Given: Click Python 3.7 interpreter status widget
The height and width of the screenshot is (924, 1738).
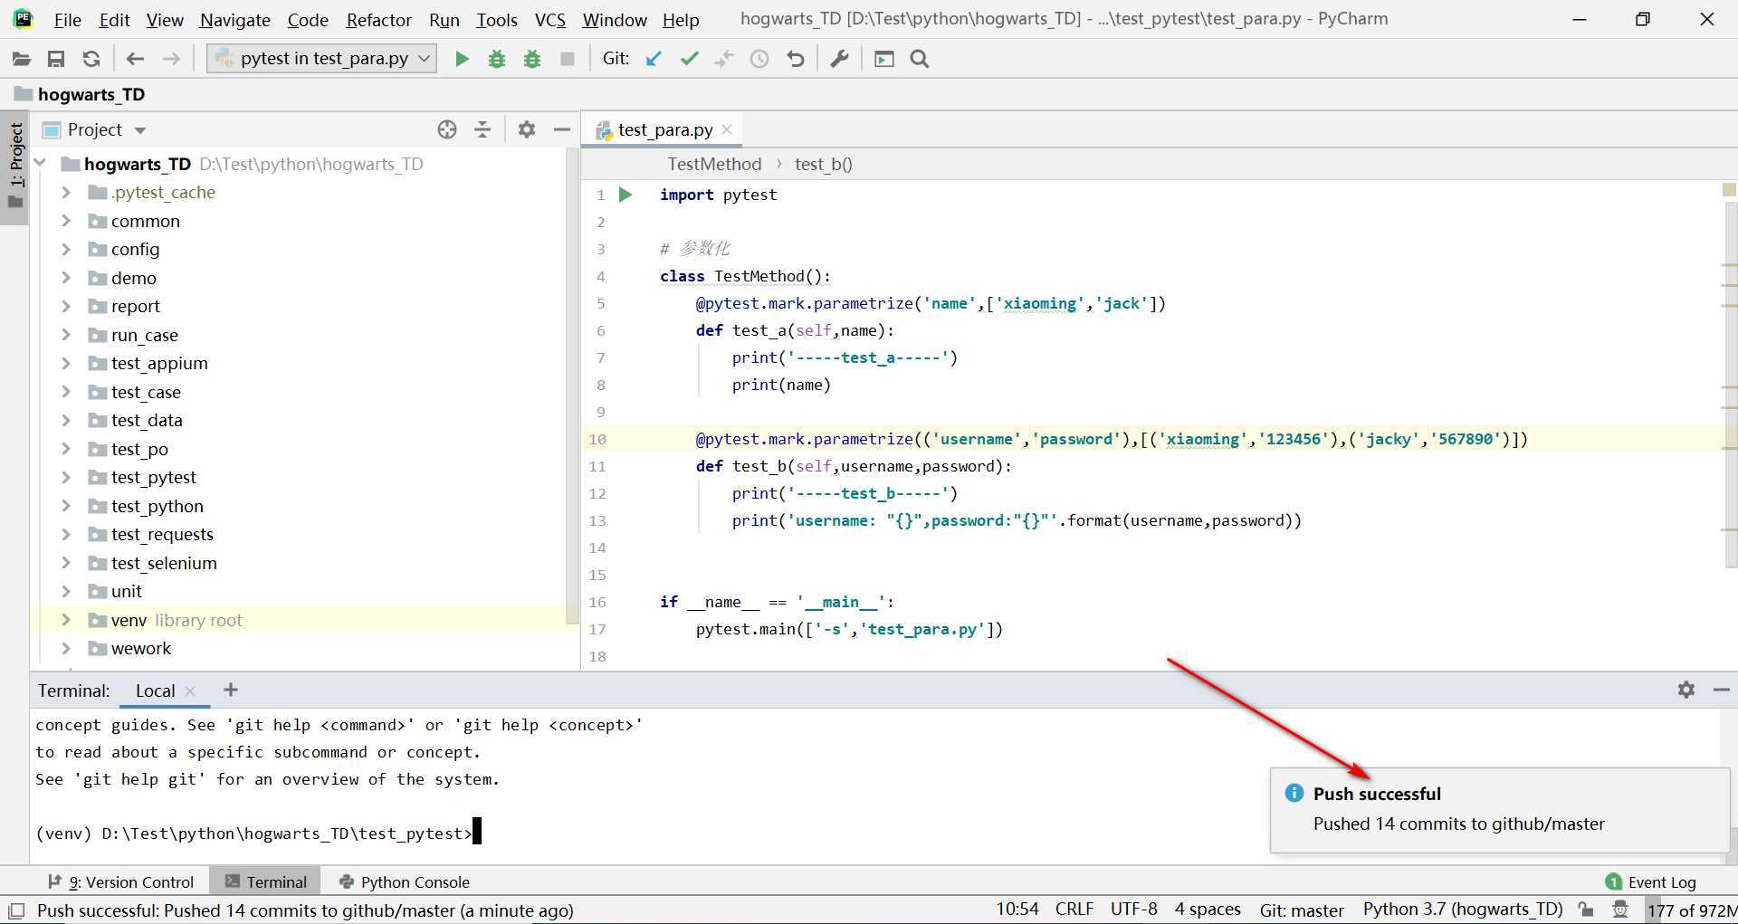Looking at the screenshot, I should click(x=1463, y=910).
